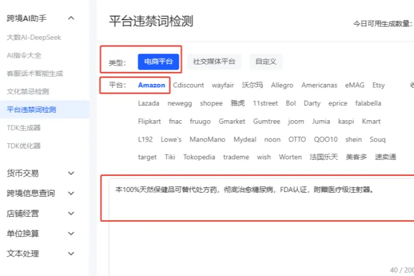414x276 pixels.
Task: Select target platform
Action: pyautogui.click(x=147, y=157)
